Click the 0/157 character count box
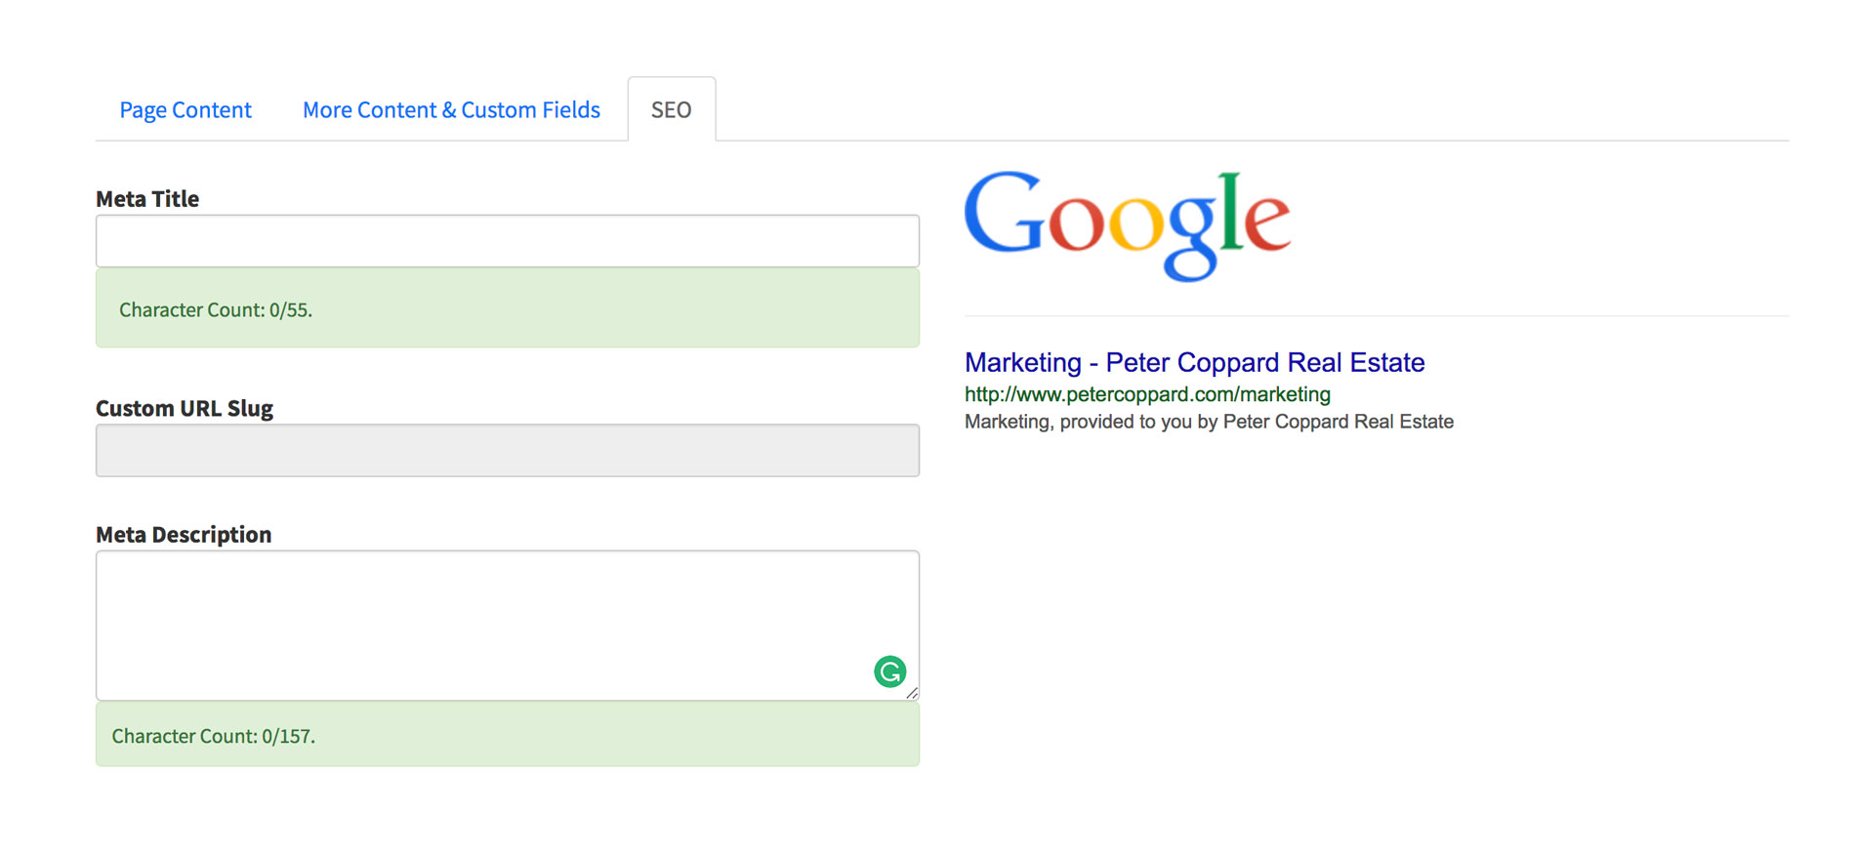This screenshot has width=1855, height=854. (x=508, y=735)
